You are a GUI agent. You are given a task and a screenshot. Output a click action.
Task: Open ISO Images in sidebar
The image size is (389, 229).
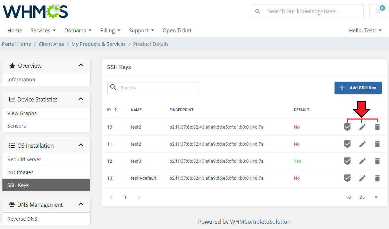coord(20,172)
